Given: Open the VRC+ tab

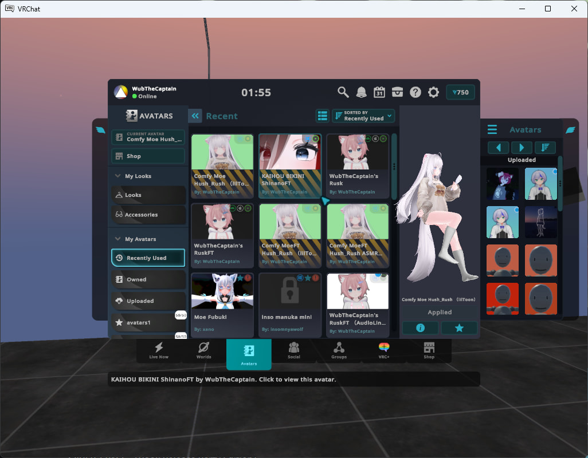Looking at the screenshot, I should pyautogui.click(x=384, y=350).
